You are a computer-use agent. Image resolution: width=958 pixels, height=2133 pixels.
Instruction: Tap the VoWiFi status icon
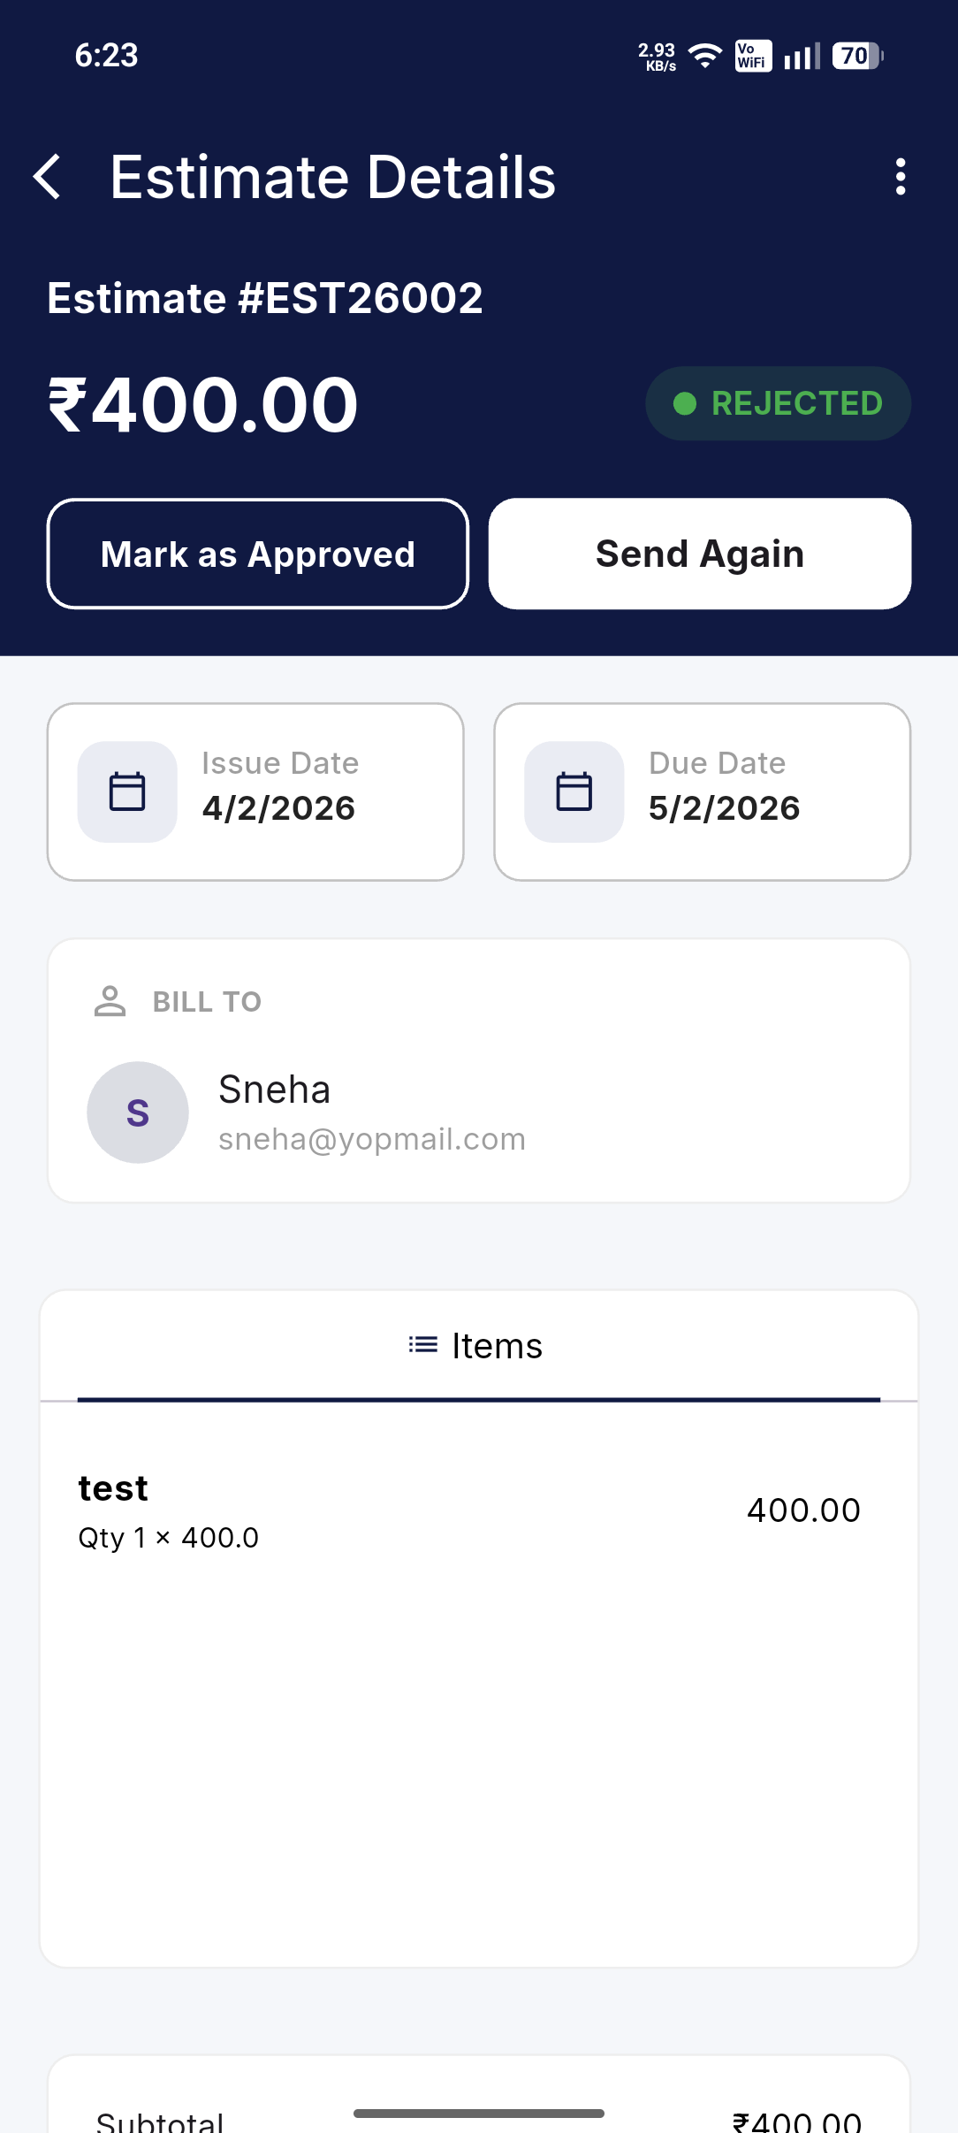(x=753, y=56)
